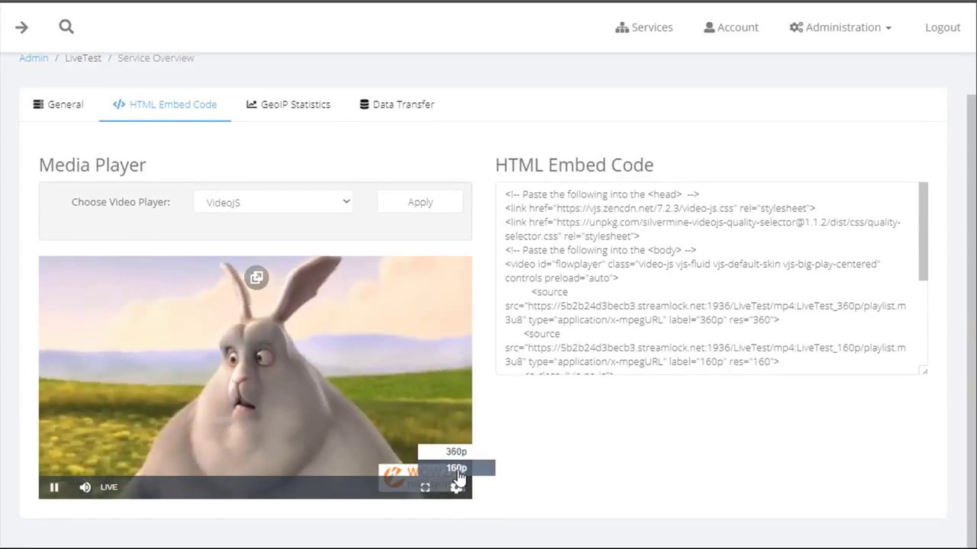
Task: Expand sidebar with the arrow icon
Action: coord(21,27)
